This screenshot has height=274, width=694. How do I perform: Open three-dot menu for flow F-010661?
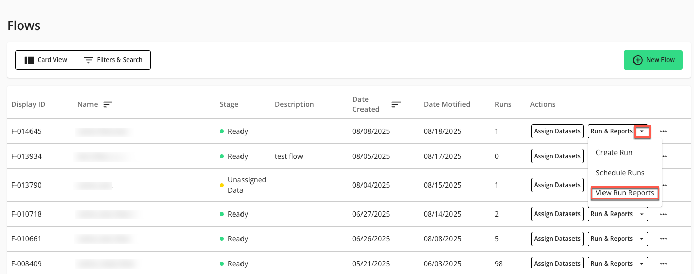tap(663, 239)
